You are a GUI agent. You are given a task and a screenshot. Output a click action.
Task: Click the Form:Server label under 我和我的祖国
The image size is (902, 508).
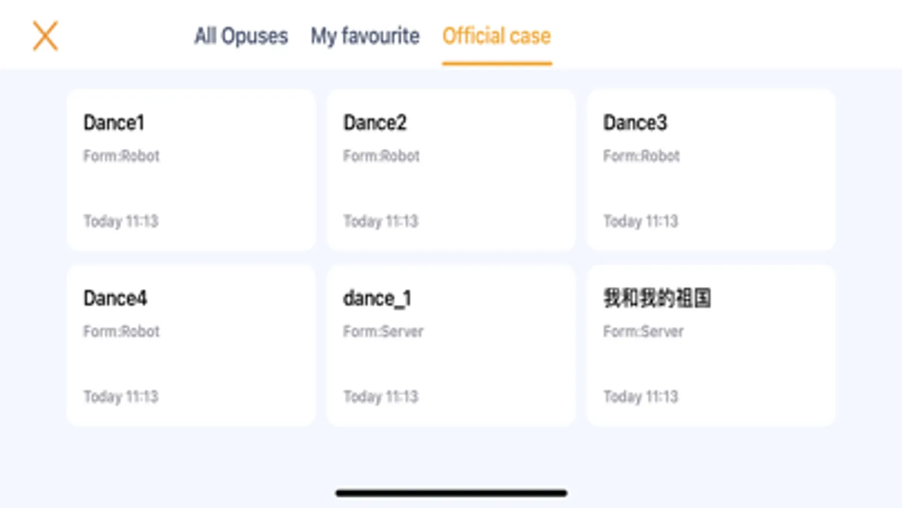click(x=643, y=331)
